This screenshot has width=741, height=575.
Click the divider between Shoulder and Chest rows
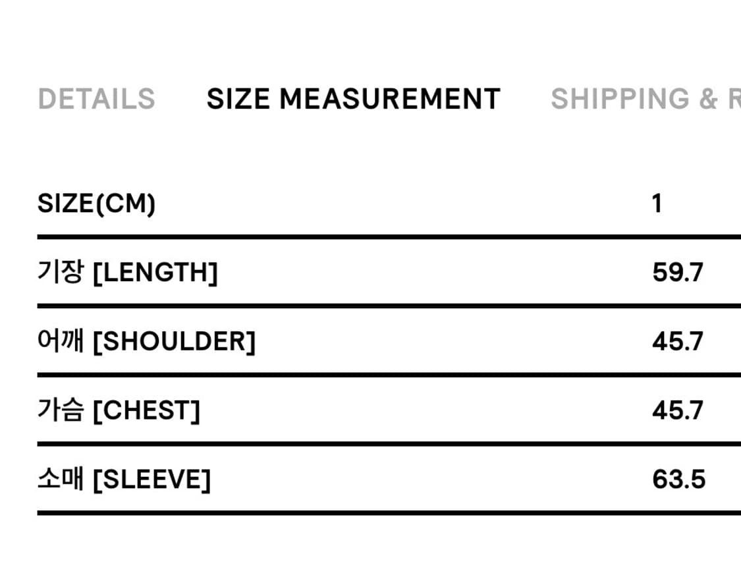[389, 375]
